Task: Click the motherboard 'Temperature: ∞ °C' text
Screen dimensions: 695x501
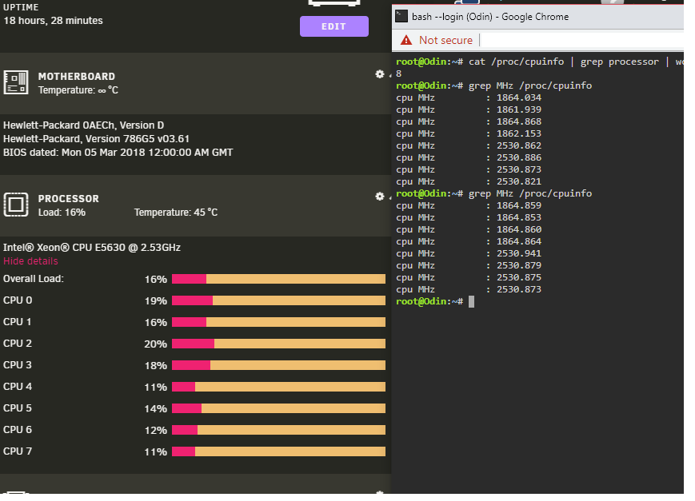Action: (78, 90)
